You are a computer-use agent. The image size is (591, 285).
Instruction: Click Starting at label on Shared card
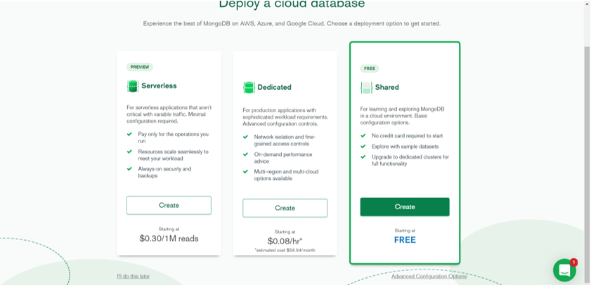pos(405,230)
